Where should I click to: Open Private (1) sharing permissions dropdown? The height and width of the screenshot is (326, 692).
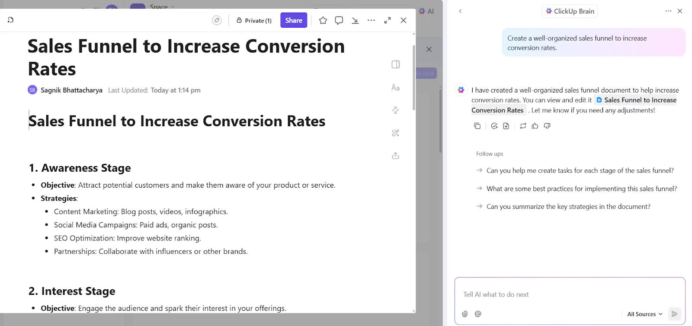[x=254, y=20]
